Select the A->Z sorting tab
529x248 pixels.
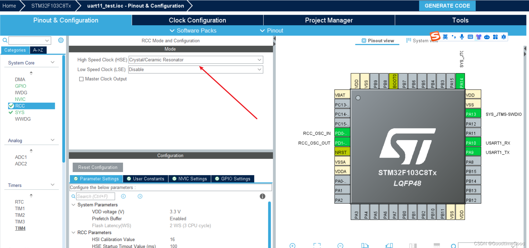click(38, 50)
